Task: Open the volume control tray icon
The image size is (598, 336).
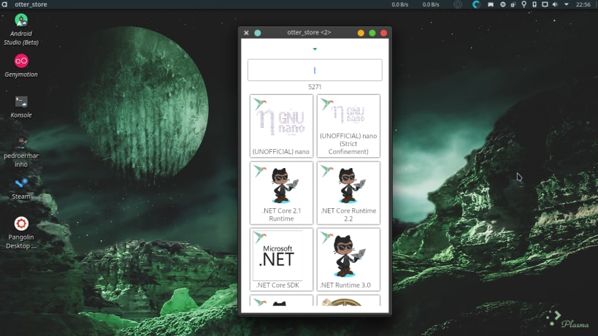Action: (555, 4)
